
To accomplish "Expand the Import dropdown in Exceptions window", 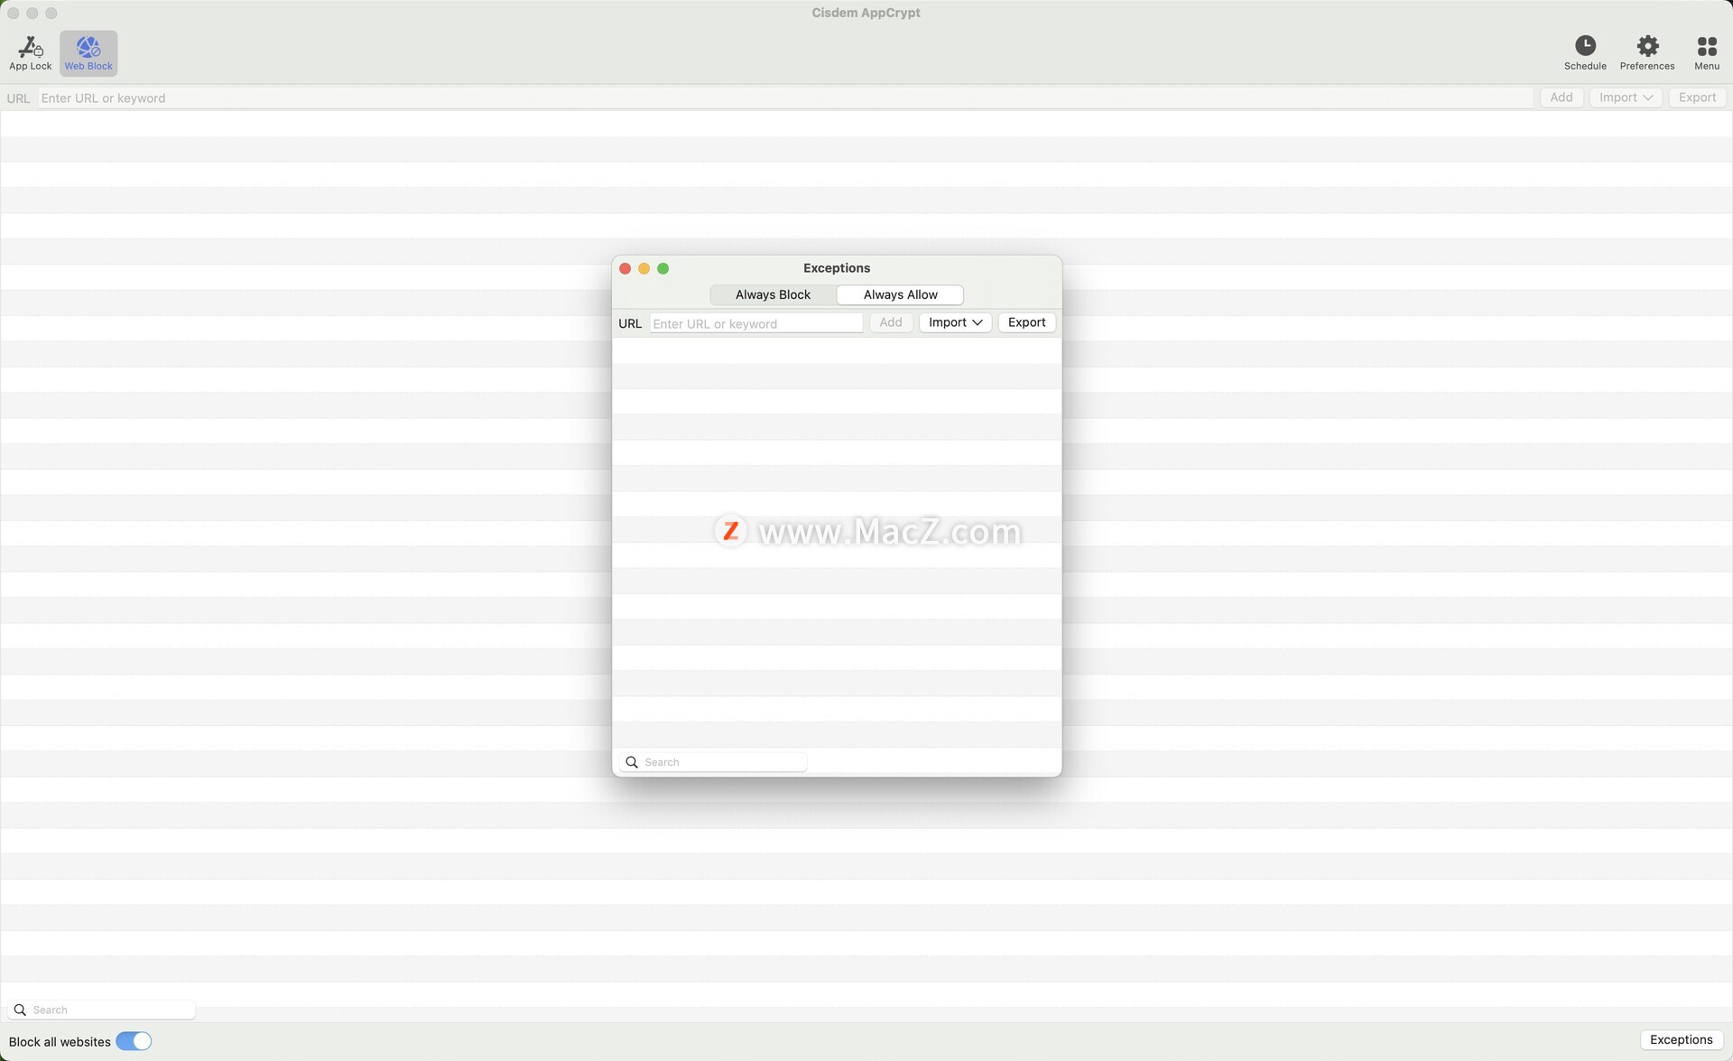I will (x=955, y=322).
